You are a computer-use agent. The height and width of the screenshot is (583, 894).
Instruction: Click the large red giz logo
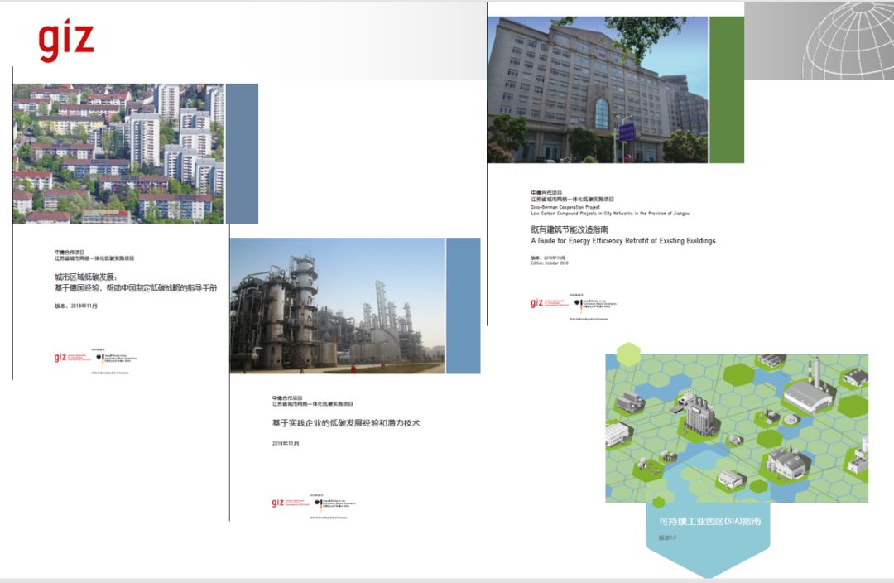pyautogui.click(x=66, y=41)
